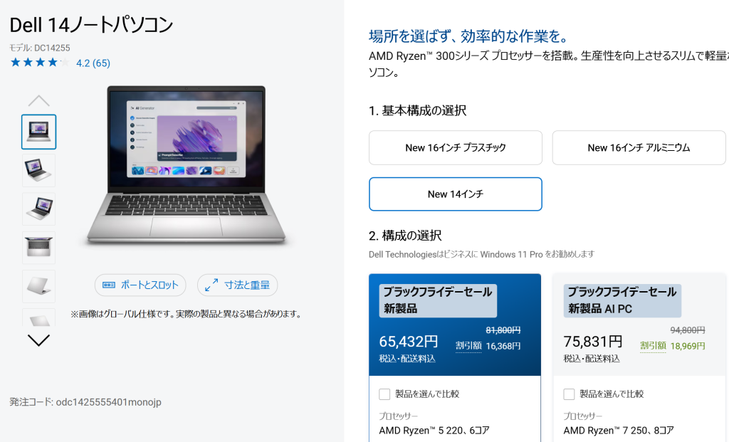729x442 pixels.
Task: Select the fourth top-down keyboard thumbnail
Action: tap(38, 248)
